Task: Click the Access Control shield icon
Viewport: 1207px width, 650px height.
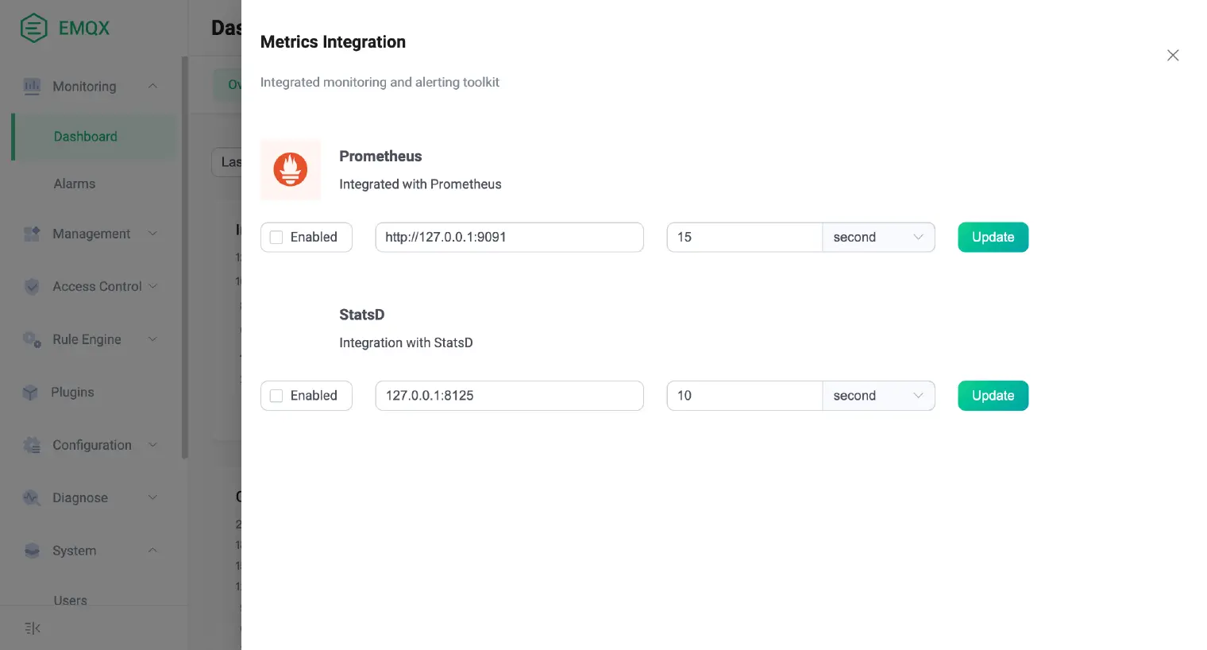Action: tap(32, 286)
